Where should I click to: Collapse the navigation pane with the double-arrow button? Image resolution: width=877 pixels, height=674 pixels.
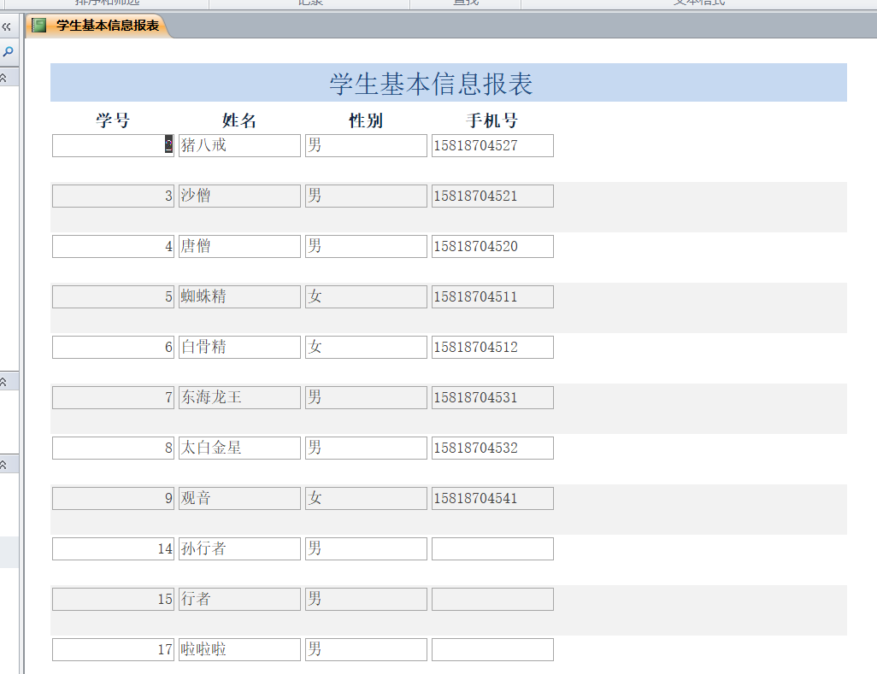tap(7, 26)
